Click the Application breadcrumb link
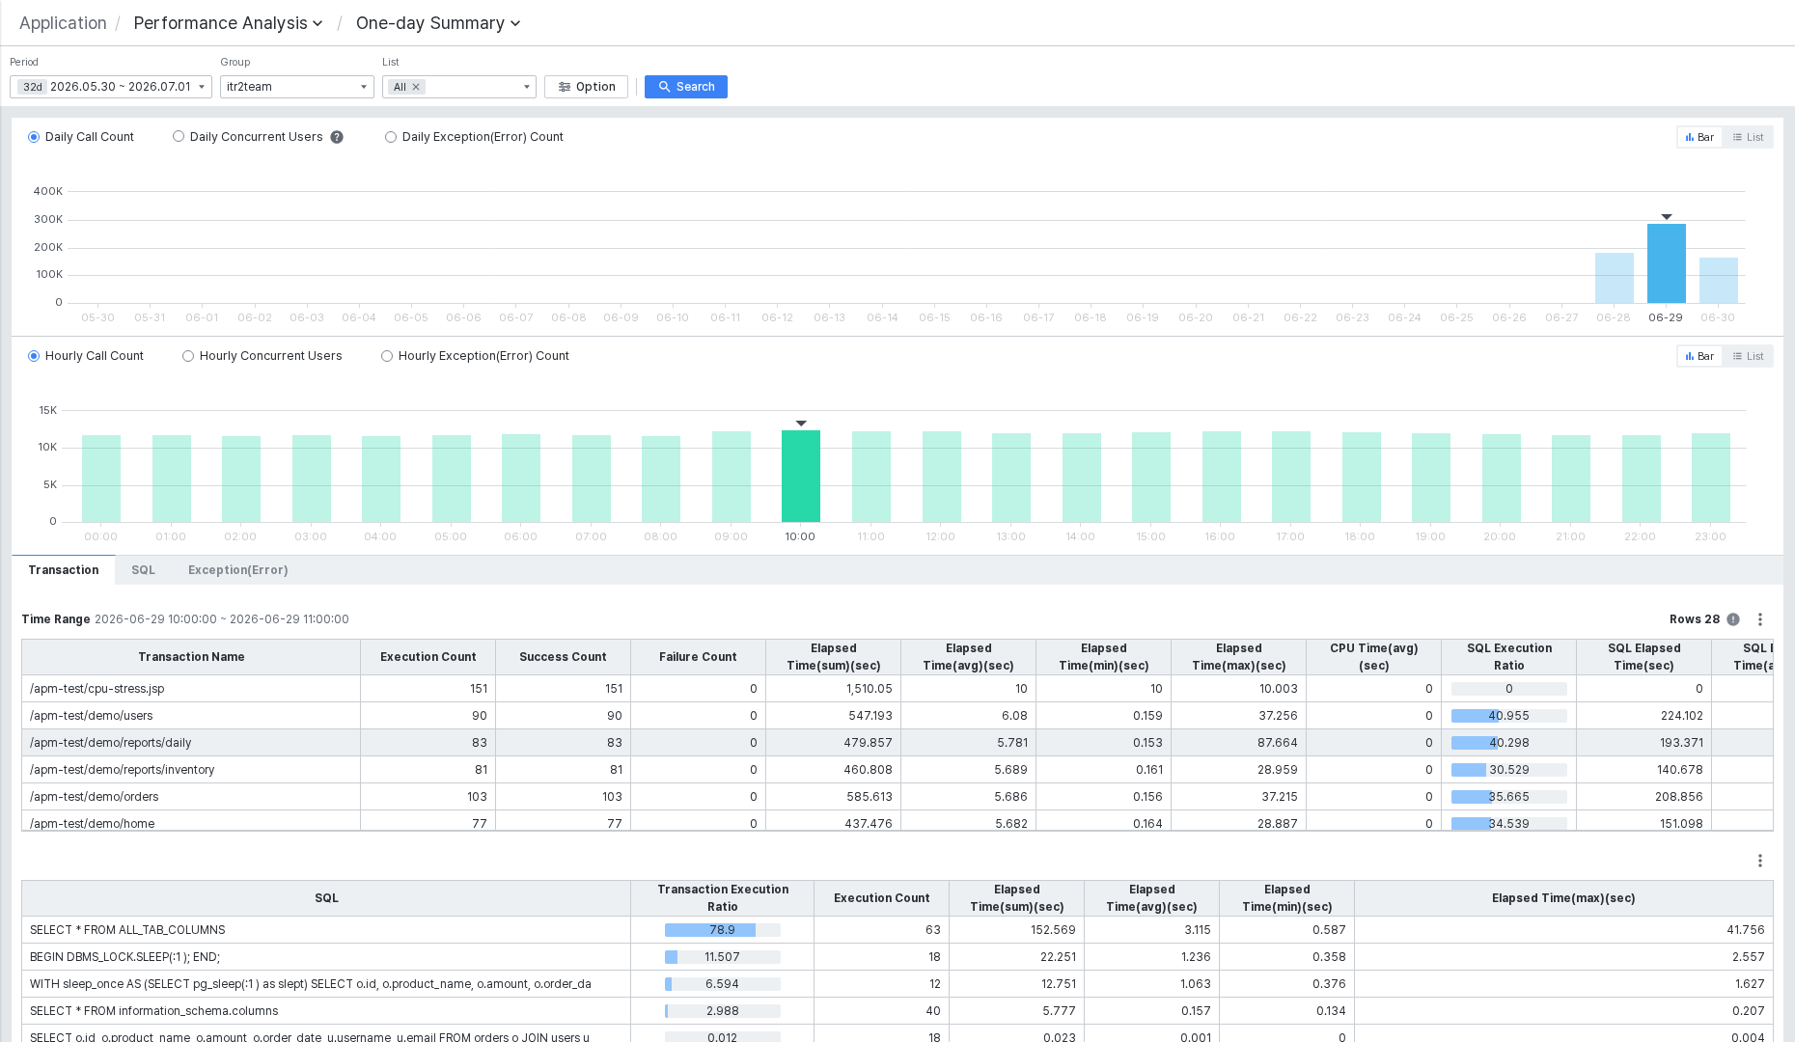The image size is (1795, 1042). [63, 23]
